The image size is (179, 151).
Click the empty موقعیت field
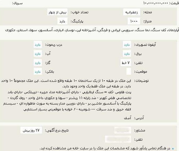pos(129,71)
